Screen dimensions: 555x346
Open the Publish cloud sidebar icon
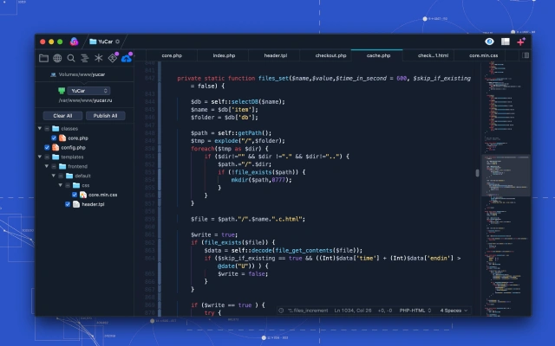pos(127,58)
